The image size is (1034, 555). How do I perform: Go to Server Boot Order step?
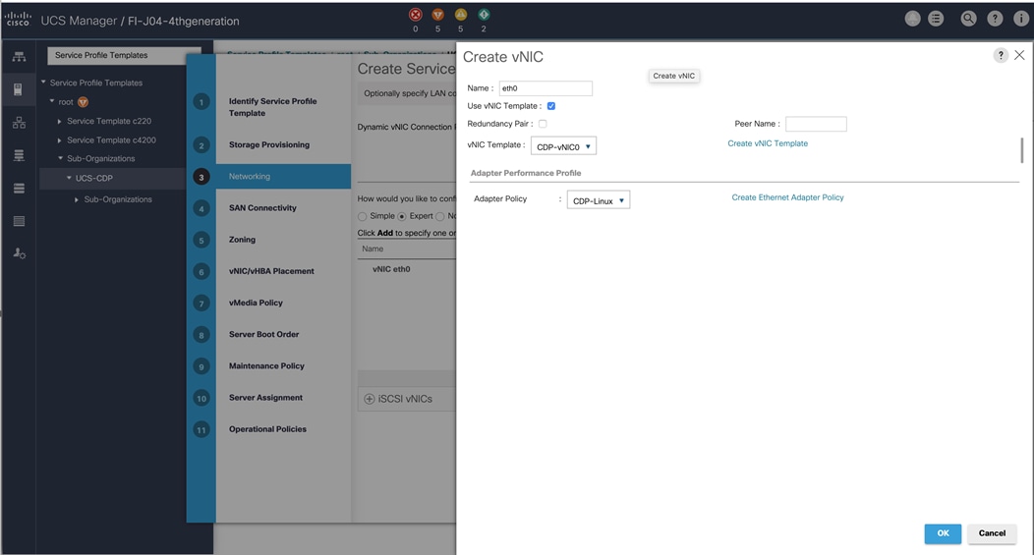[263, 335]
